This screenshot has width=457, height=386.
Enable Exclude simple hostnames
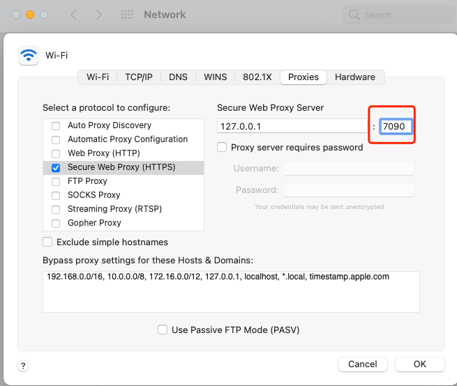coord(47,242)
